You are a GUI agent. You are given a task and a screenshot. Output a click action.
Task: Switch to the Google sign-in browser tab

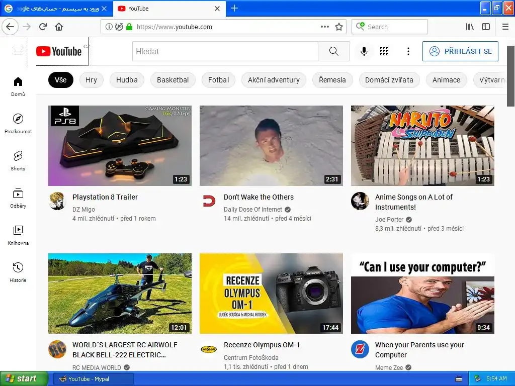click(56, 9)
